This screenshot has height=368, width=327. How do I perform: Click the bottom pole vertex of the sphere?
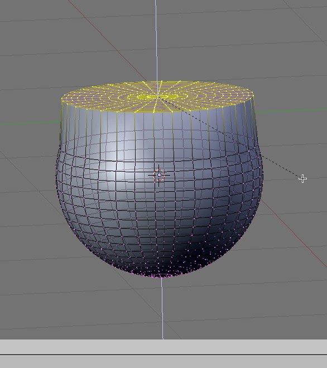pos(161,277)
